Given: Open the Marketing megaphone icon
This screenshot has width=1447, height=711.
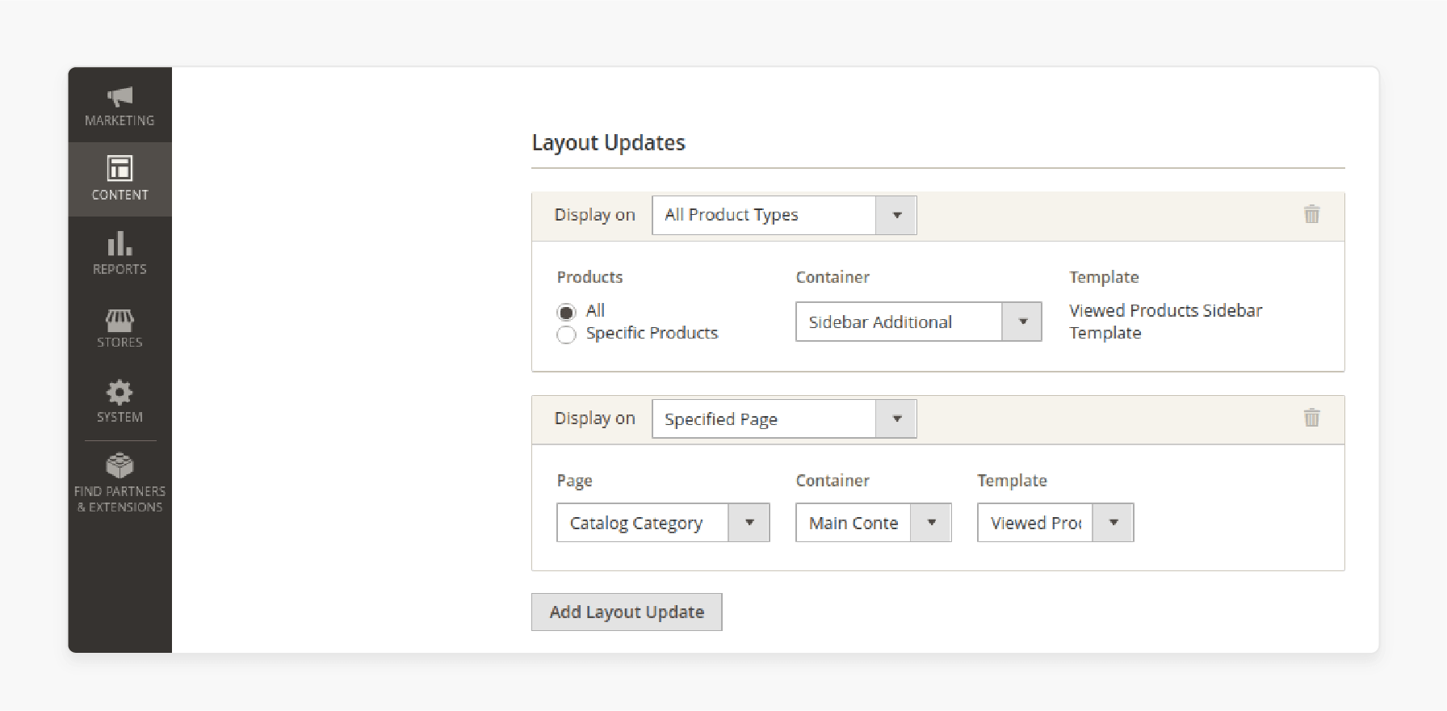Looking at the screenshot, I should (x=120, y=96).
